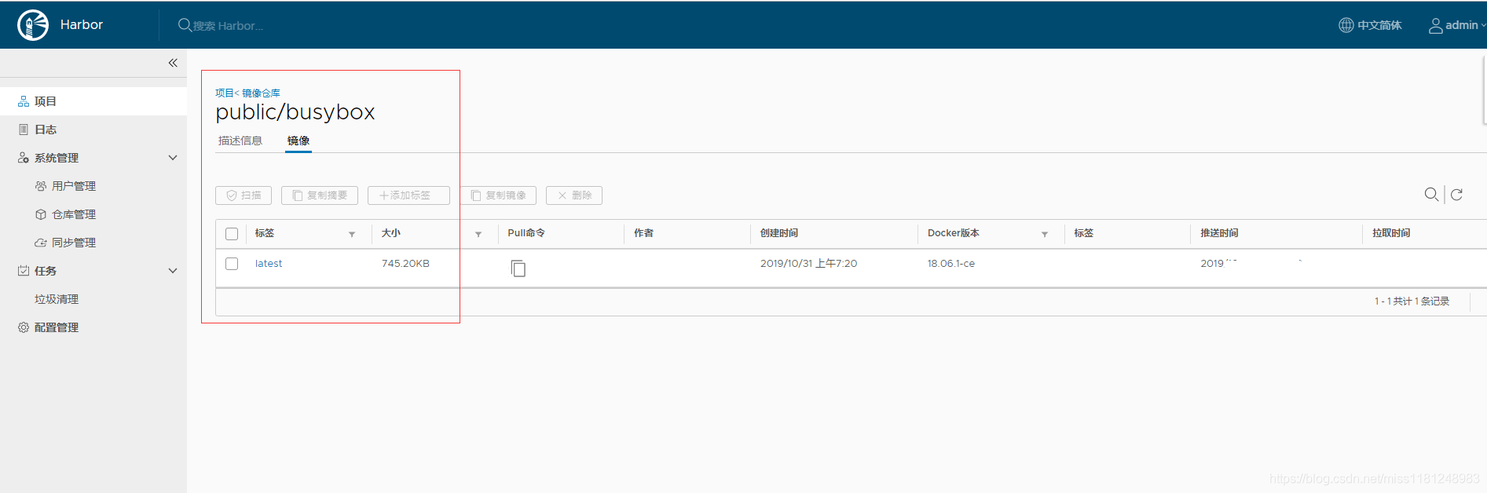Click the 推送时间 column header
Viewport: 1487px width, 493px height.
click(1219, 233)
